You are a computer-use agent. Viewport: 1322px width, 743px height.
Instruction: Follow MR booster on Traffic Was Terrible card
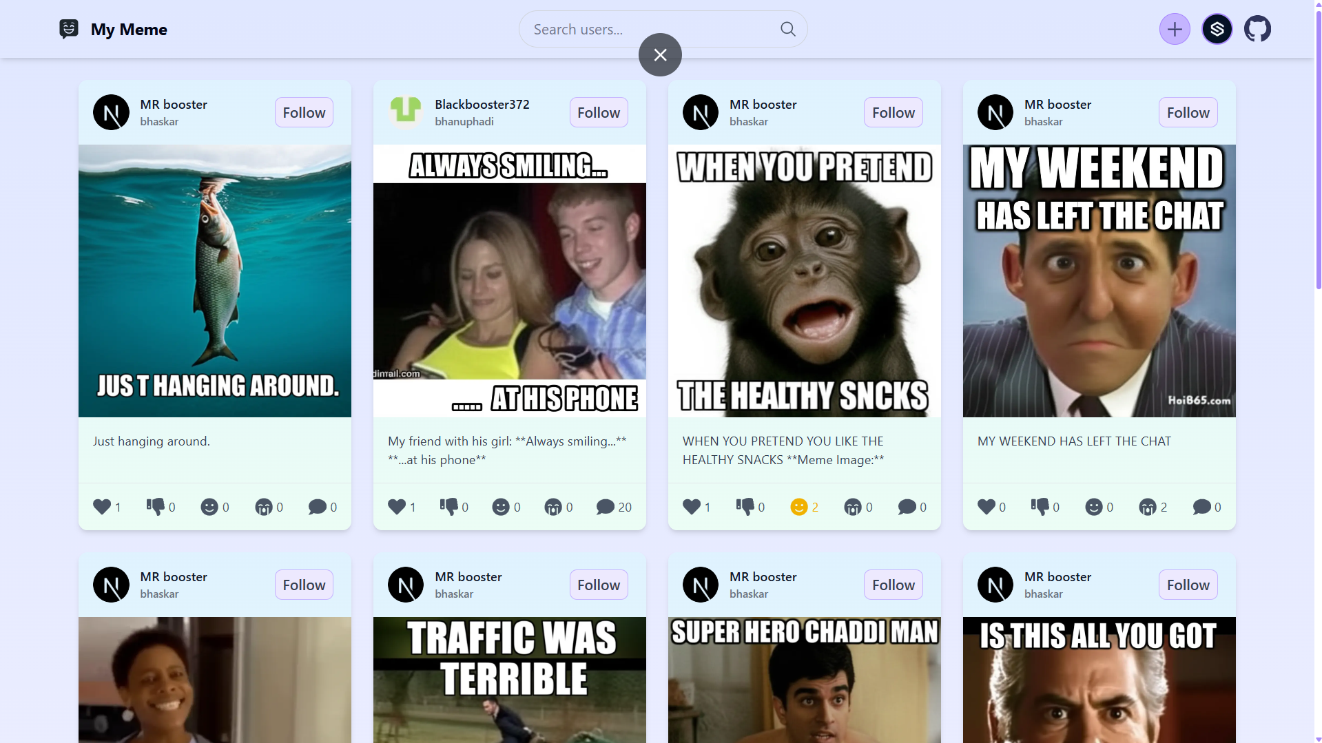click(x=599, y=585)
